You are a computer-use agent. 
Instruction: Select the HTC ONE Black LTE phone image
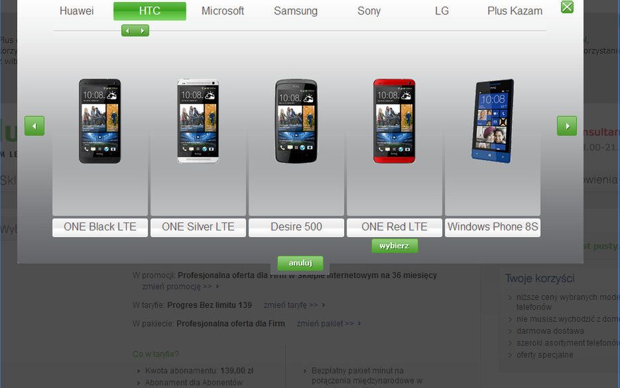click(99, 121)
